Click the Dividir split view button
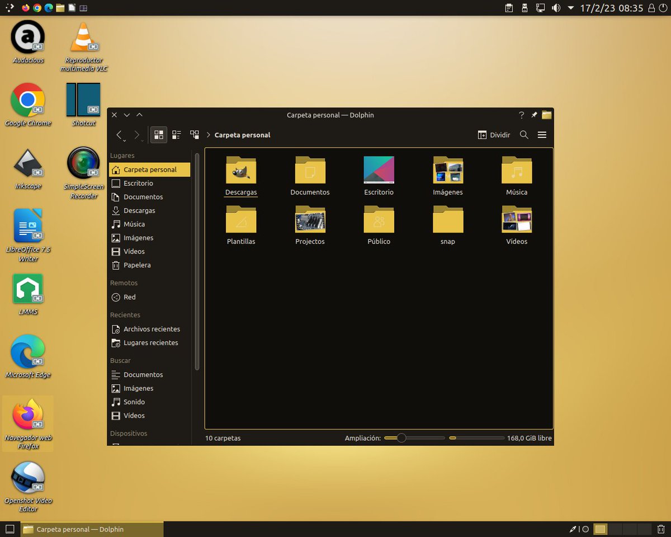The width and height of the screenshot is (671, 537). pyautogui.click(x=494, y=135)
